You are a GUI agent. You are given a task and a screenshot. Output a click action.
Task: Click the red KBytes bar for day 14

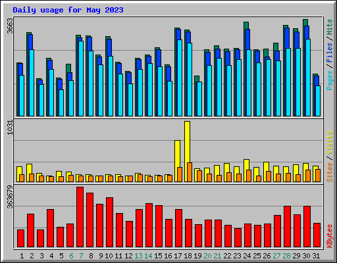click(149, 226)
